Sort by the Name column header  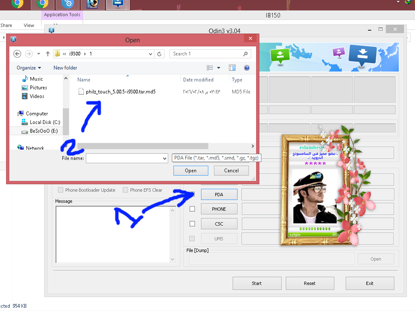click(83, 80)
